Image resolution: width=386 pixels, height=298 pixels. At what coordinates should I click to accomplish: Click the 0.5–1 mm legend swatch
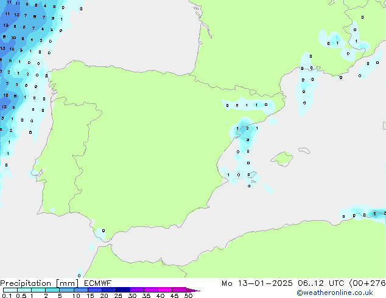24,290
